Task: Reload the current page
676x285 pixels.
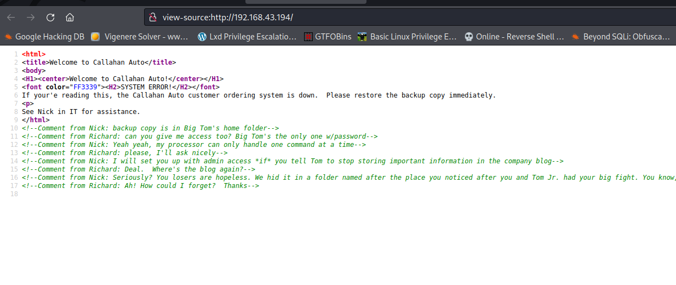Action: (x=50, y=17)
